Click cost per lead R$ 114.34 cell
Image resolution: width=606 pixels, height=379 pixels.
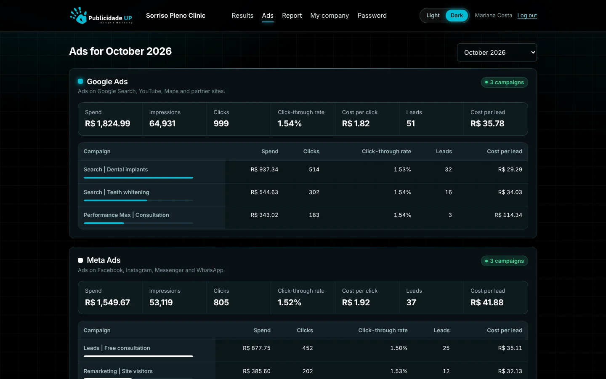tap(508, 215)
